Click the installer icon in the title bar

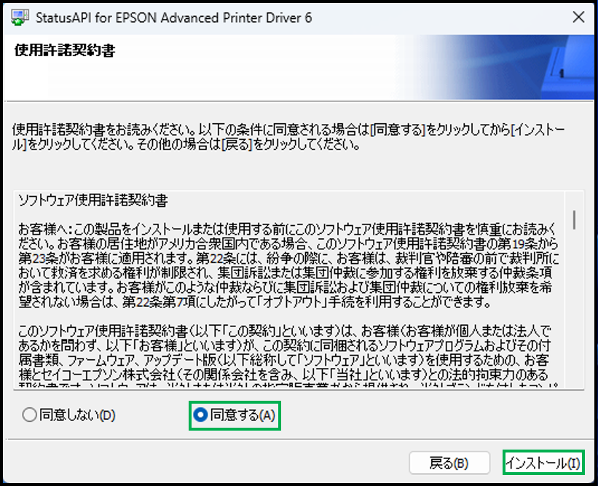point(23,17)
